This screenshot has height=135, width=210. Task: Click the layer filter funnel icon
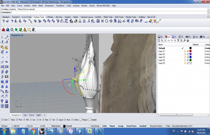178,41
